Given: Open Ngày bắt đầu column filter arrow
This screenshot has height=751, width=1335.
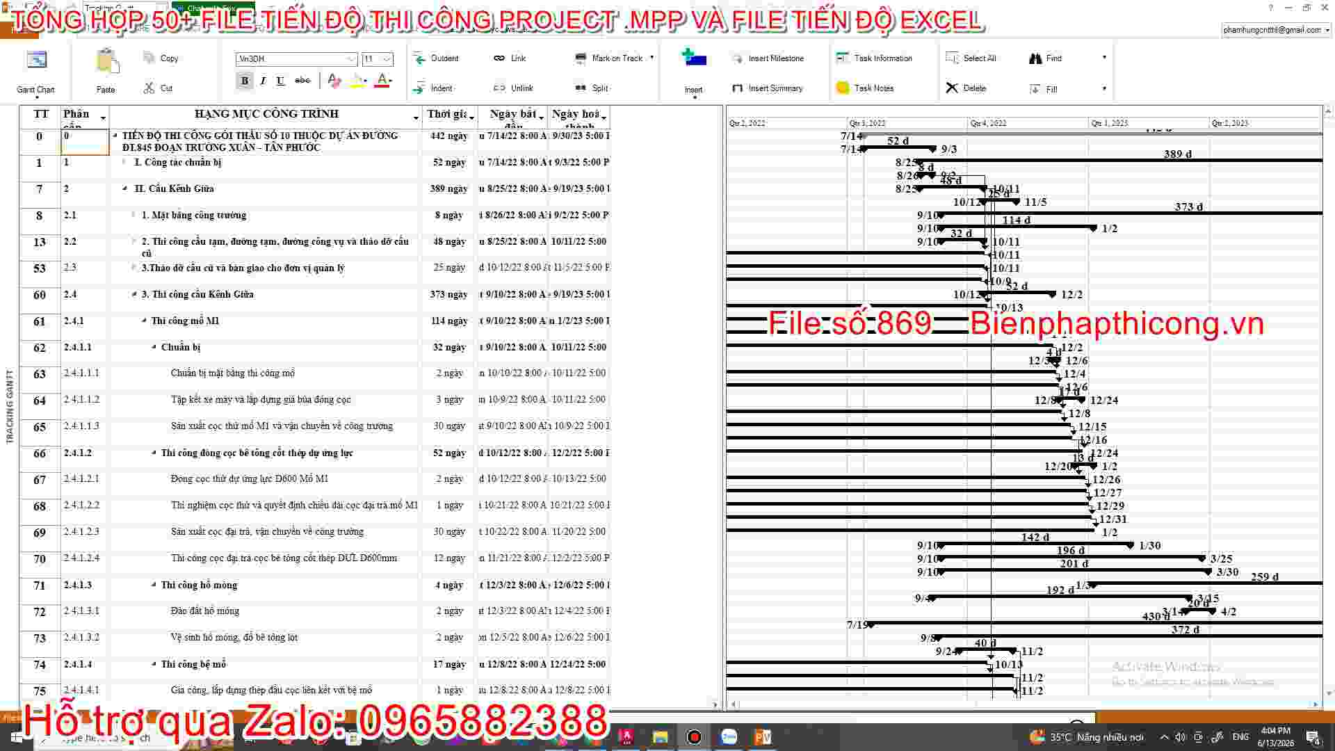Looking at the screenshot, I should click(x=541, y=118).
